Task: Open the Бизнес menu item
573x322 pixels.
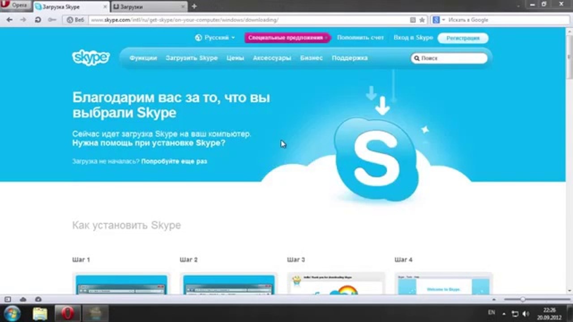Action: (312, 58)
